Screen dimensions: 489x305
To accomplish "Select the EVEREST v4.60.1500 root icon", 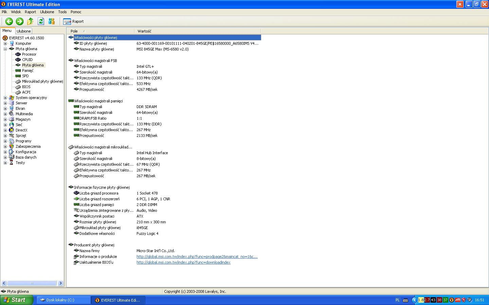I will (x=5, y=38).
